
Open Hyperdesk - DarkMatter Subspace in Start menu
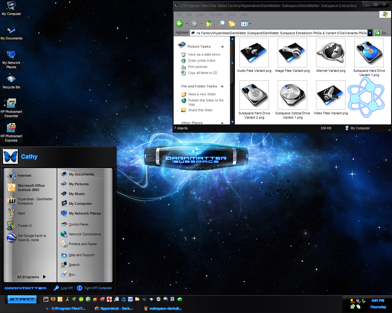[30, 201]
